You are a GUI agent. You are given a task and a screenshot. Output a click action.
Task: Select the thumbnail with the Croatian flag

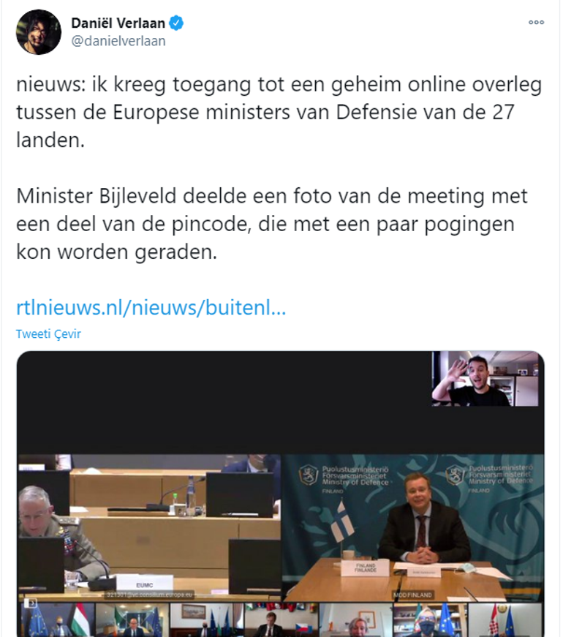pyautogui.click(x=506, y=620)
